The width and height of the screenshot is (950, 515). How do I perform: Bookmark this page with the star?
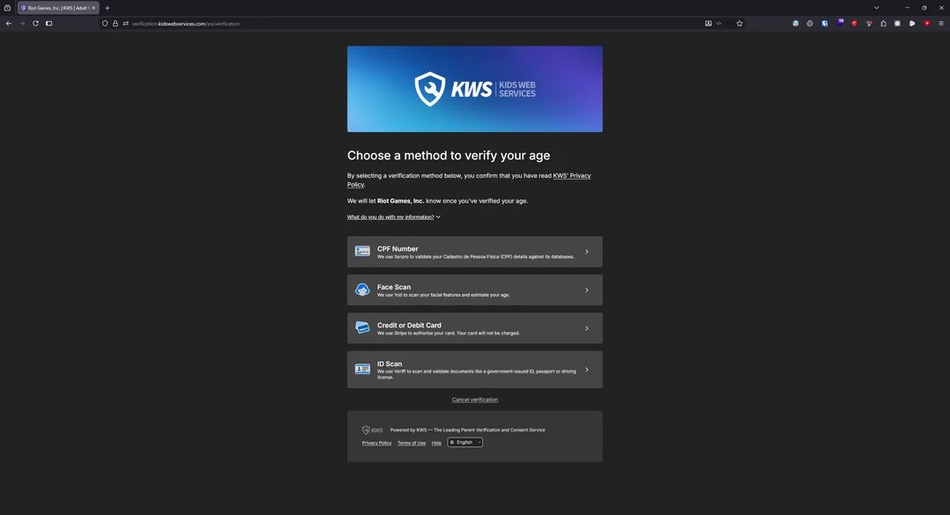coord(739,24)
